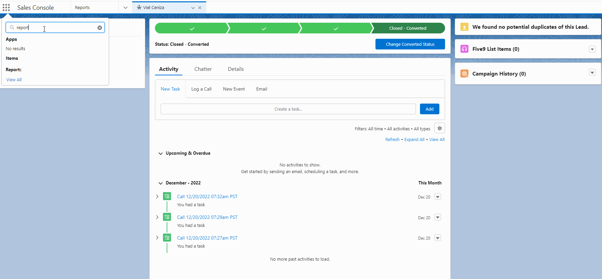Open the App Launcher grid icon

6,7
